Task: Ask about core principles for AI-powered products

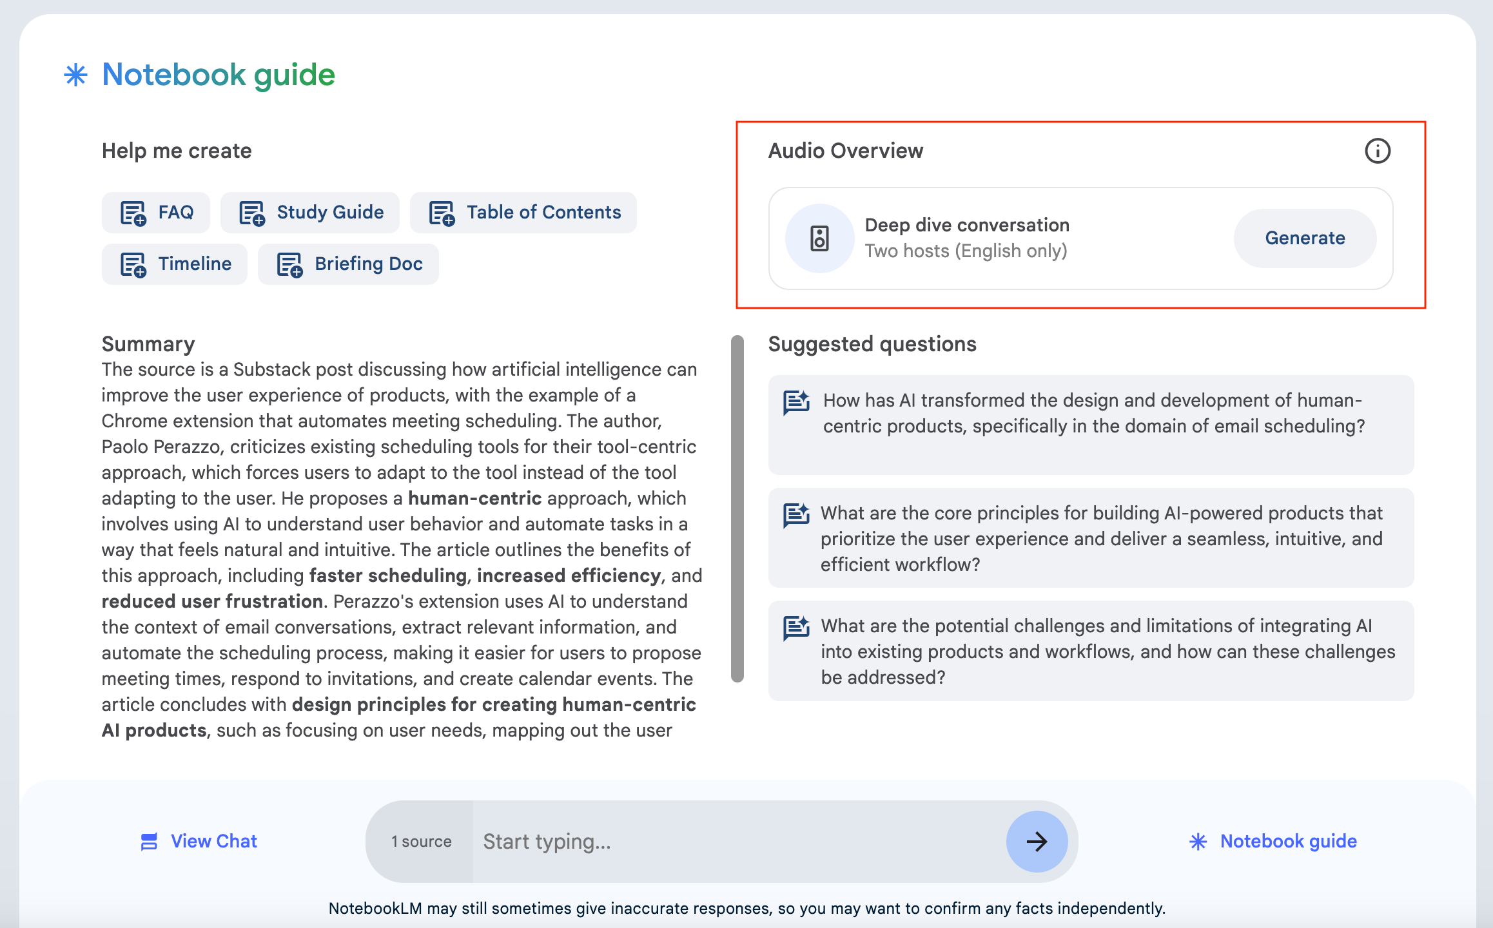Action: (1091, 538)
